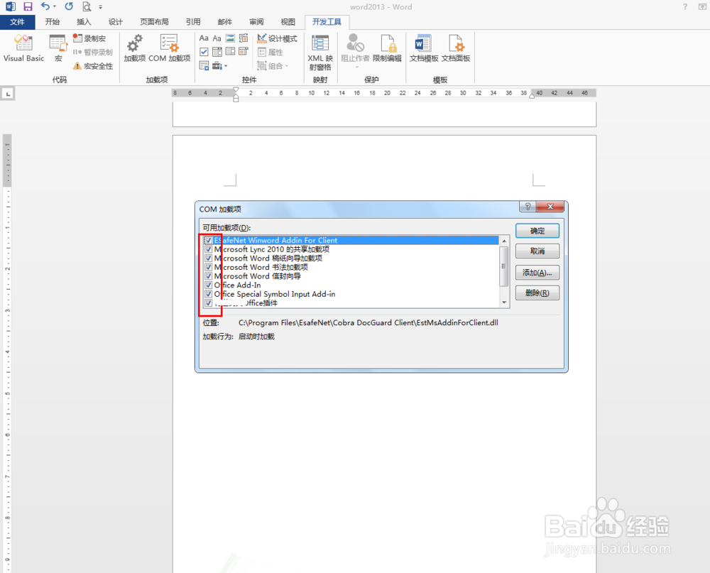This screenshot has height=573, width=710.
Task: Uncheck Microsoft Word 稿纸向导加载项
Action: pyautogui.click(x=208, y=258)
